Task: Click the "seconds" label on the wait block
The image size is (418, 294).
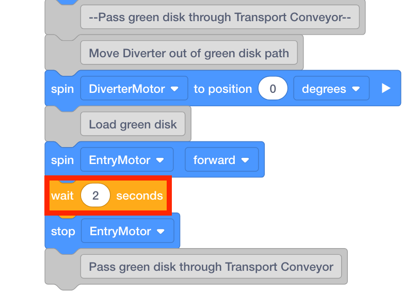Action: point(139,196)
